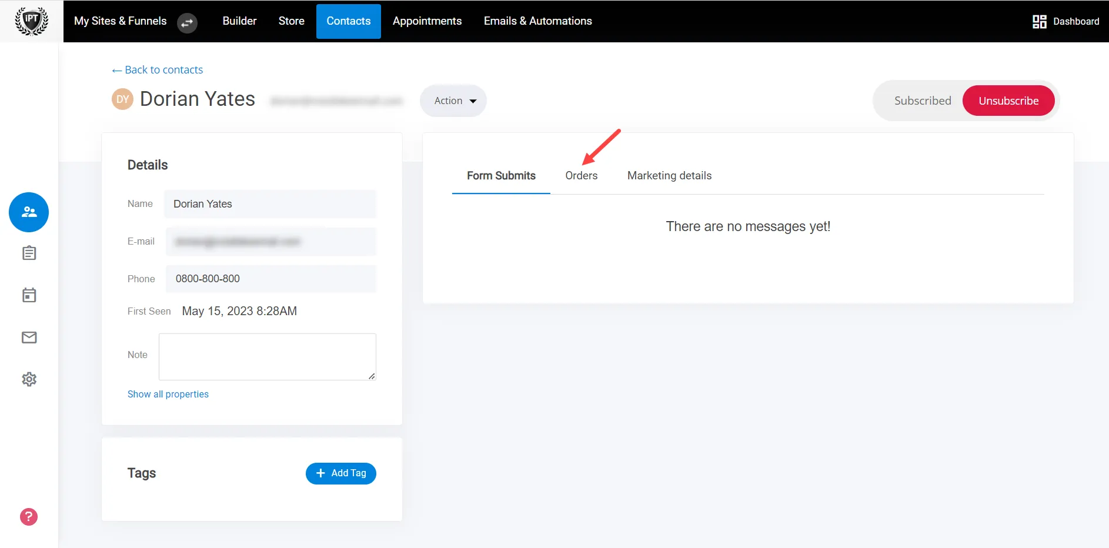Open the Appointments calendar icon in the sidebar

point(28,295)
